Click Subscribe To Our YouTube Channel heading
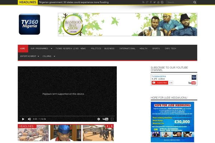This screenshot has width=215, height=143. 169,69
